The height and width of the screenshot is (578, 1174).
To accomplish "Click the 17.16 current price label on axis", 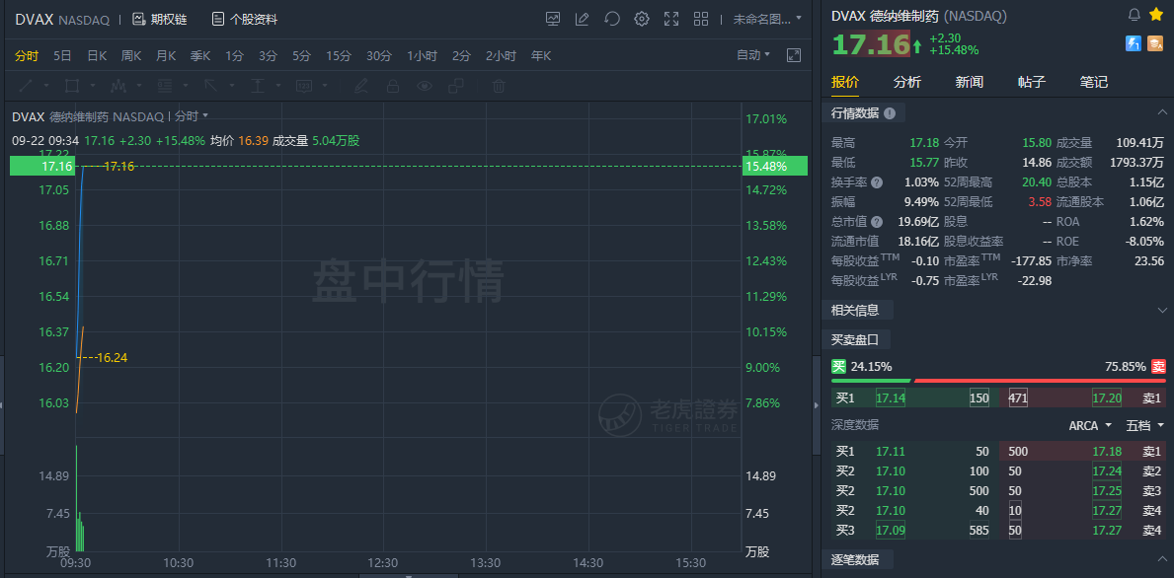I will click(42, 166).
